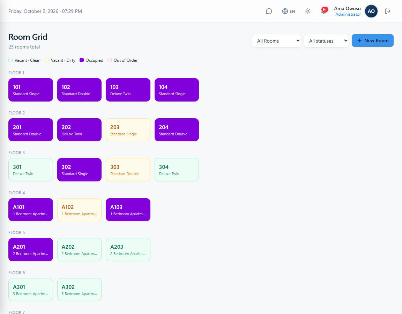Click the Out of Order legend swatch
402x314 pixels.
point(110,60)
